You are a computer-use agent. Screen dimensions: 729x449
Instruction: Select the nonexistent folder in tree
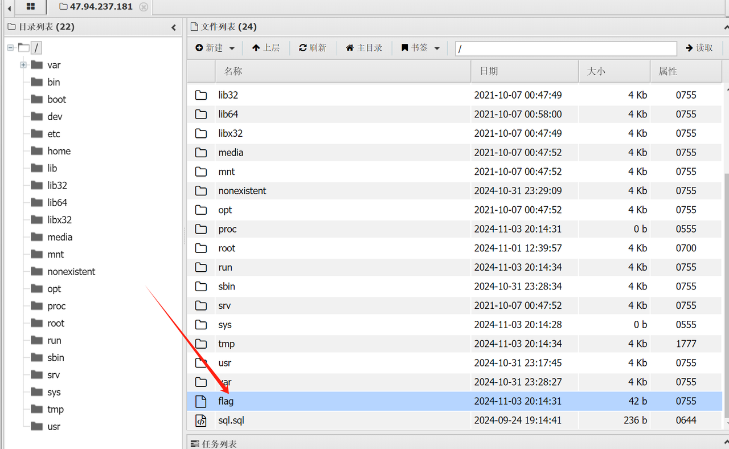tap(71, 271)
